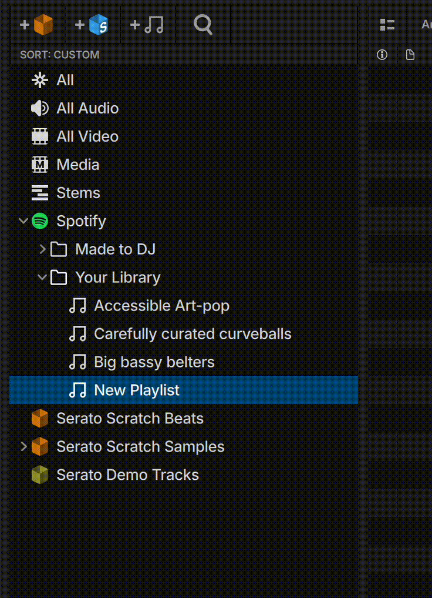The height and width of the screenshot is (598, 432).
Task: Open the library search magnifier
Action: (x=203, y=25)
